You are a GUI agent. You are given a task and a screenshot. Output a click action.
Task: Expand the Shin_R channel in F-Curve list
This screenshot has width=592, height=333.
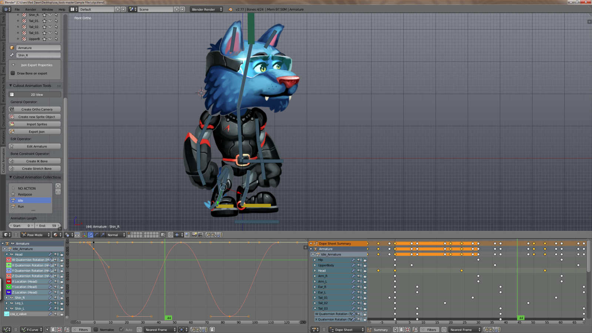coord(7,297)
